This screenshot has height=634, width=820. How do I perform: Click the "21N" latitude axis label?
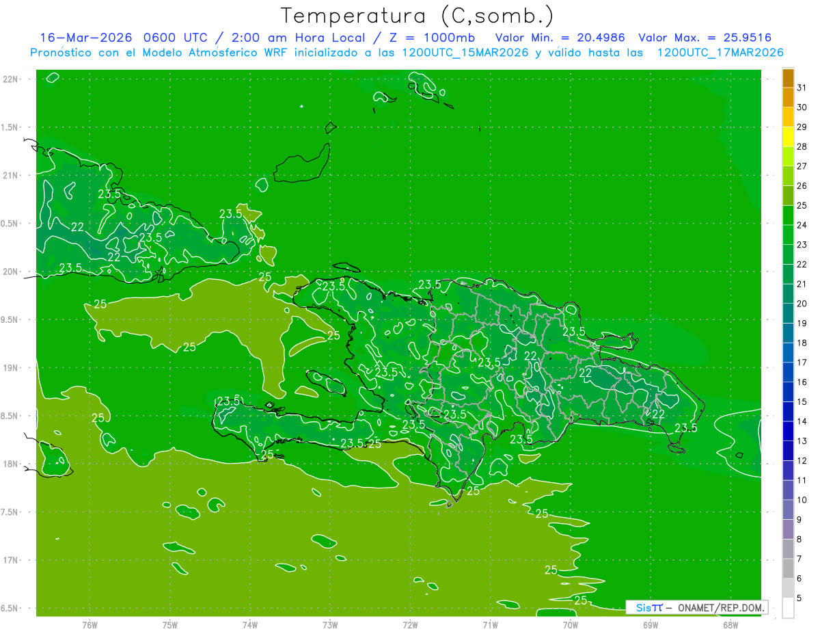[x=12, y=175]
